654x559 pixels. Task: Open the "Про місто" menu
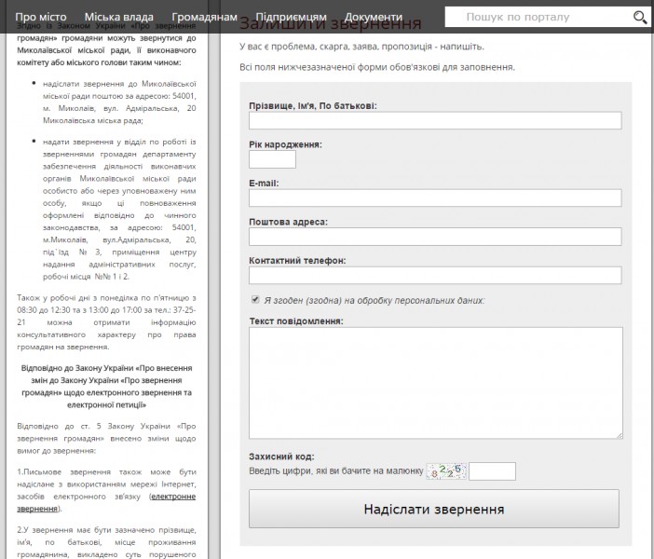point(40,17)
